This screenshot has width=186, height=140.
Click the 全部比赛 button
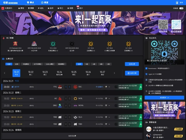[x=132, y=64]
